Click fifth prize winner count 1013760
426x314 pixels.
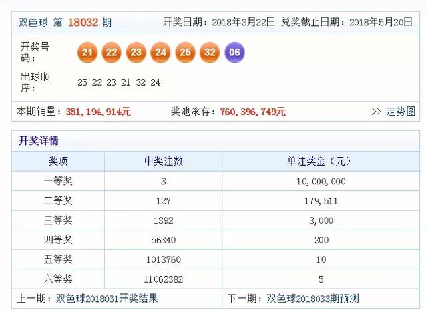[x=164, y=259]
